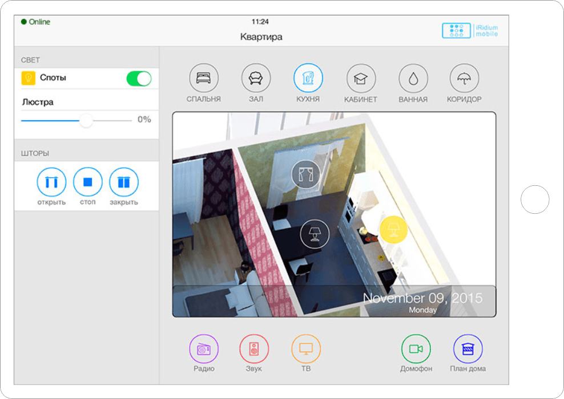
Task: Tap the gray lamp icon on floor plan
Action: [315, 234]
